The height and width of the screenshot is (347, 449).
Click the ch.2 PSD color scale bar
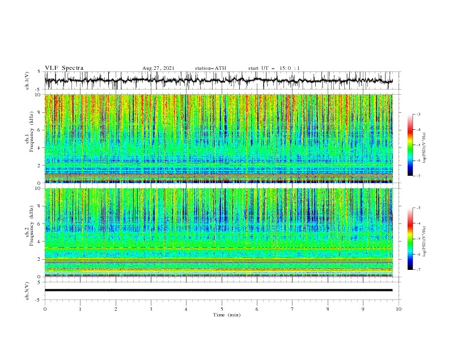click(x=410, y=239)
